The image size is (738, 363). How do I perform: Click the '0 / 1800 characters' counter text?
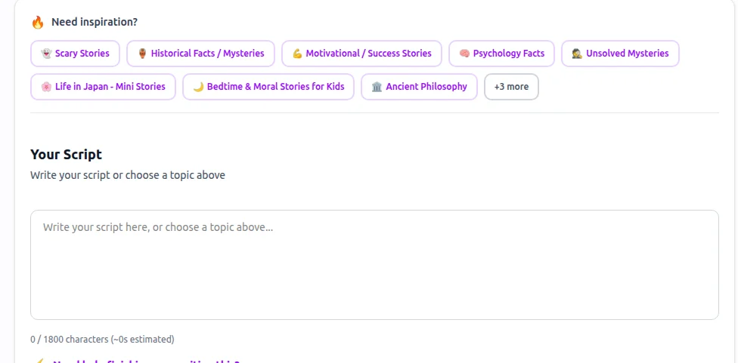pos(102,339)
